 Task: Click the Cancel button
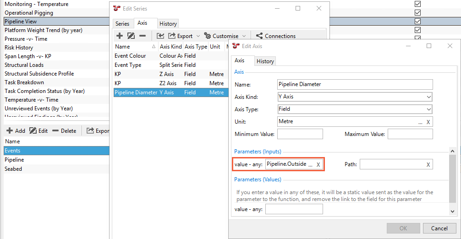(439, 228)
